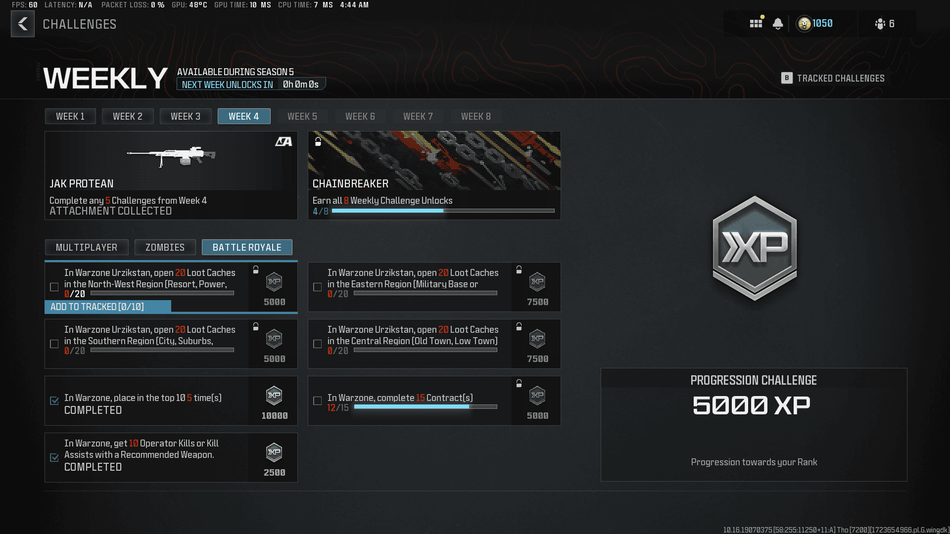
Task: Click 'Progression towards your Rank' text
Action: click(x=754, y=462)
